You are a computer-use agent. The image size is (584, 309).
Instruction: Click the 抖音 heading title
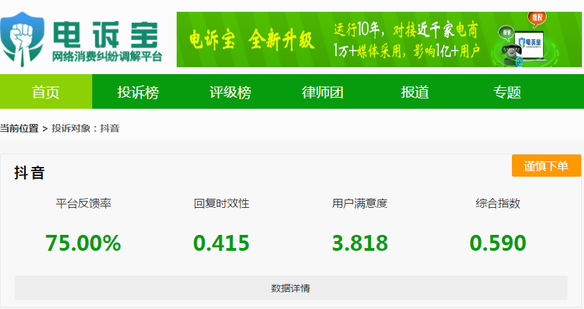[29, 173]
